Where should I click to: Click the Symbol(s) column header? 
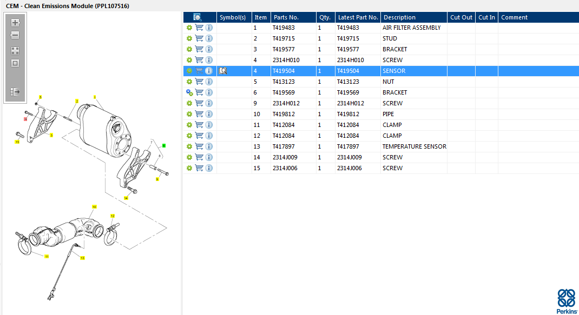(x=234, y=17)
